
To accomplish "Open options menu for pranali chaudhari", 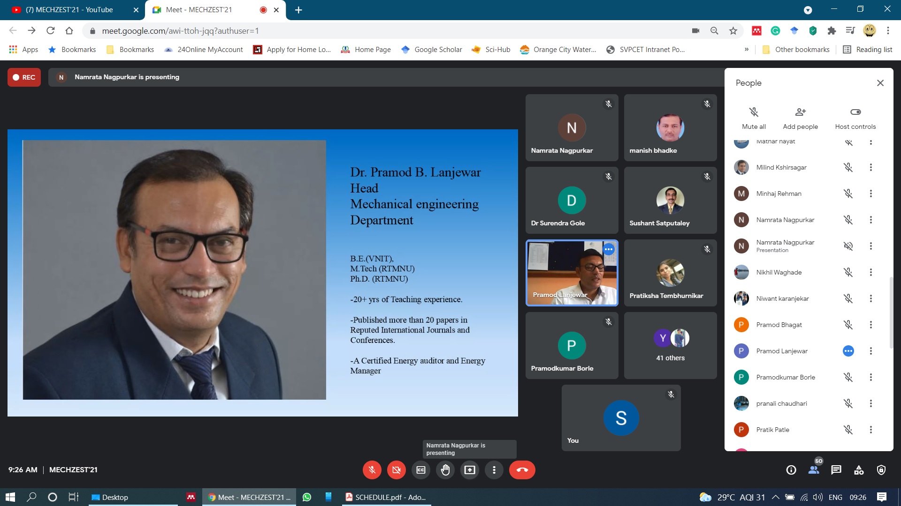I will (x=871, y=403).
